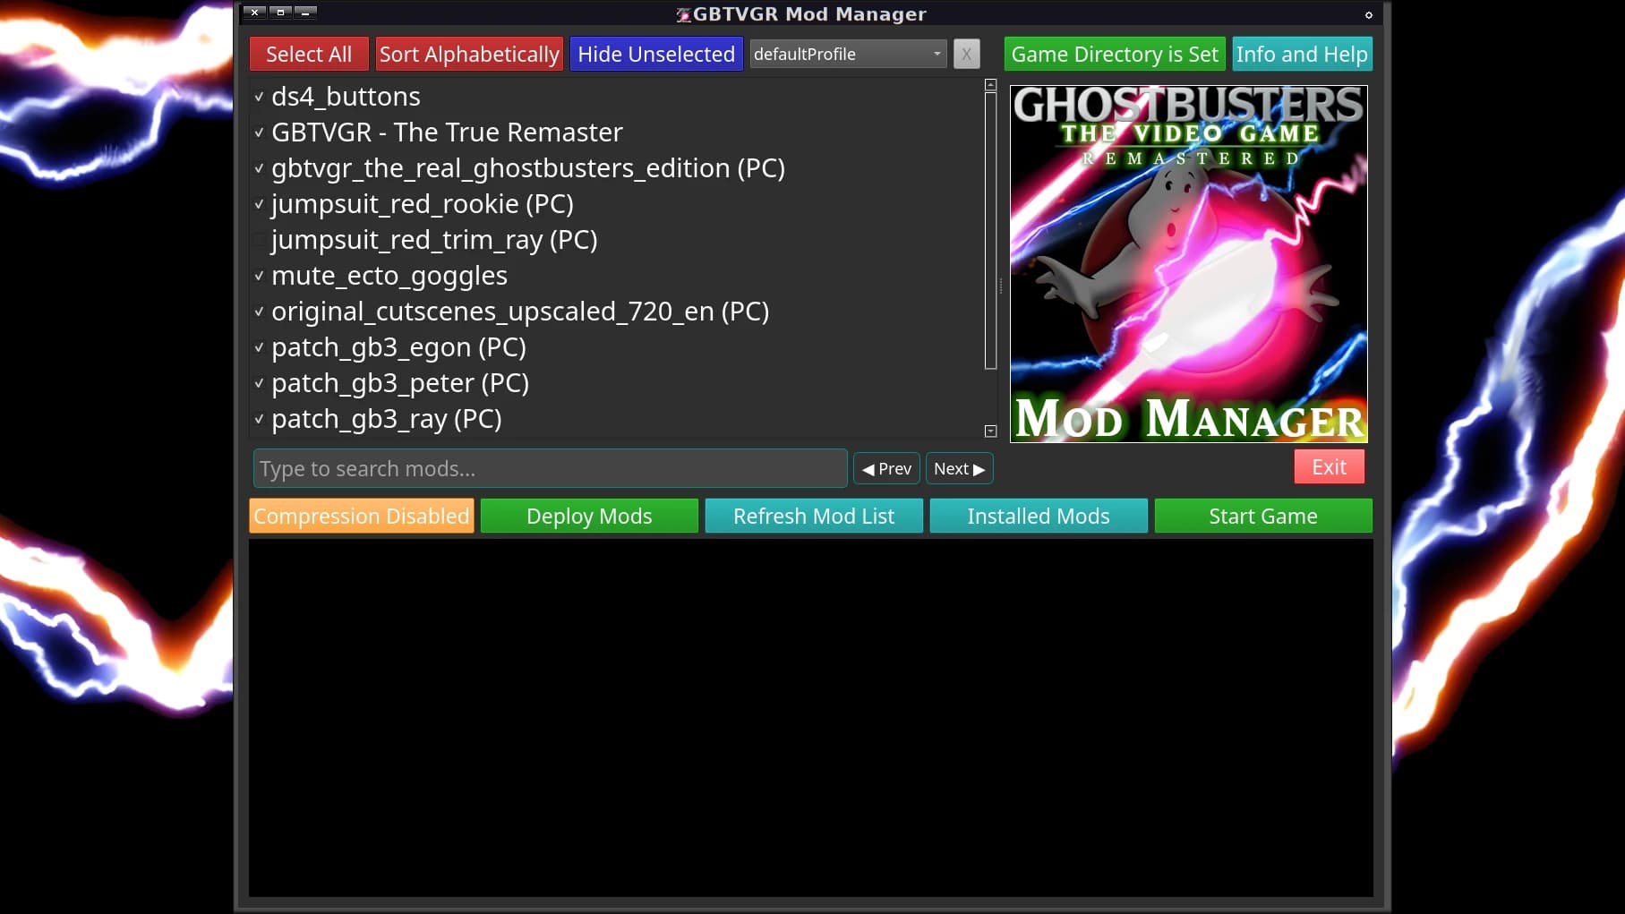Viewport: 1625px width, 914px height.
Task: Toggle original_cutscenes_upscaled_720_en (PC) checkbox
Action: (259, 312)
